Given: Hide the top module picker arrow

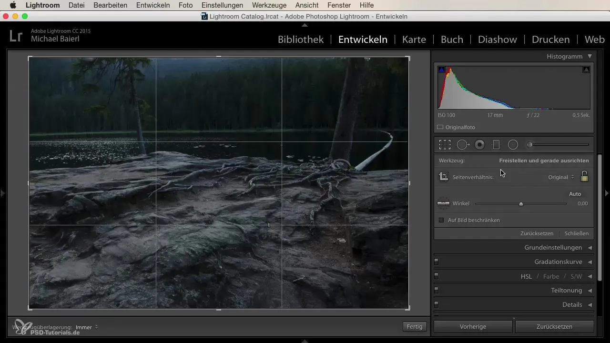Looking at the screenshot, I should pos(305,25).
